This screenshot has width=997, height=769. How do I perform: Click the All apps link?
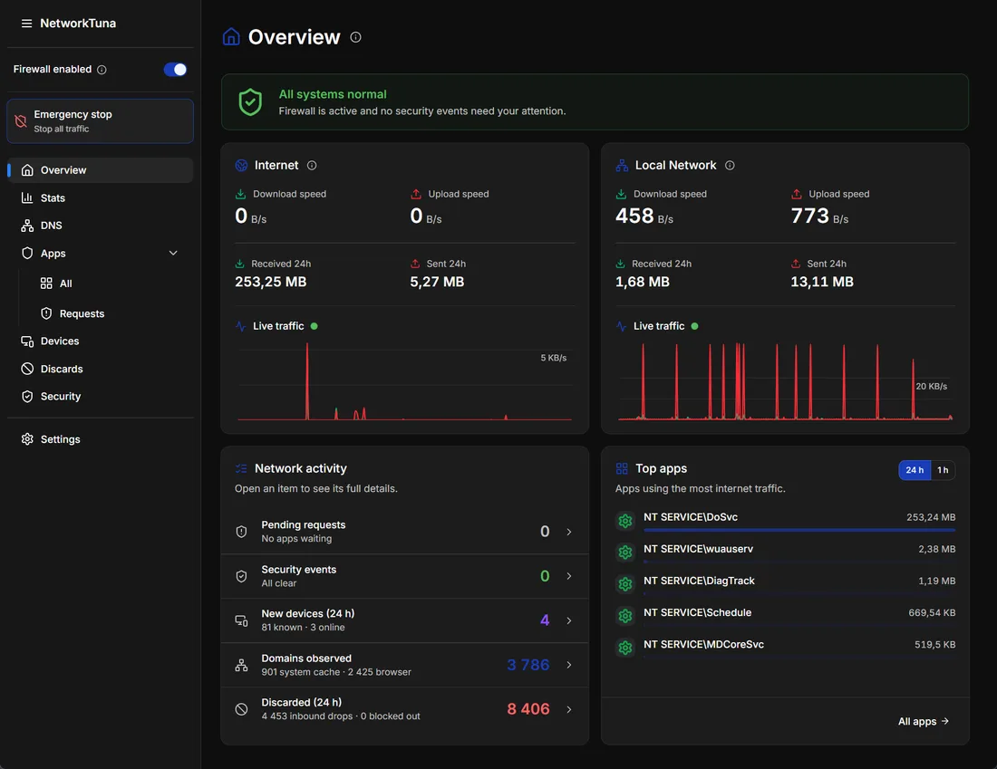(x=924, y=721)
